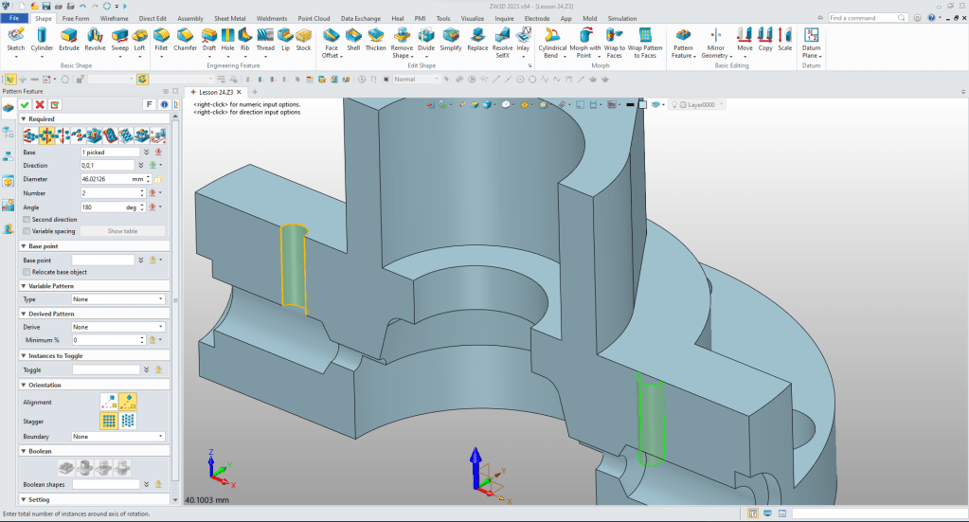Viewport: 969px width, 522px height.
Task: Enable the Second direction checkbox
Action: pyautogui.click(x=27, y=219)
